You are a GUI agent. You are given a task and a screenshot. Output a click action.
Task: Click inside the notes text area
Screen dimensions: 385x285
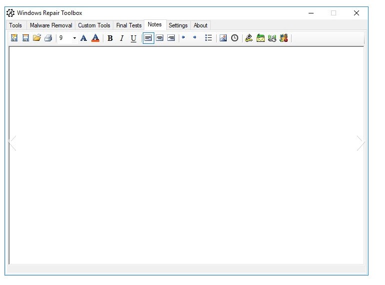(x=186, y=155)
